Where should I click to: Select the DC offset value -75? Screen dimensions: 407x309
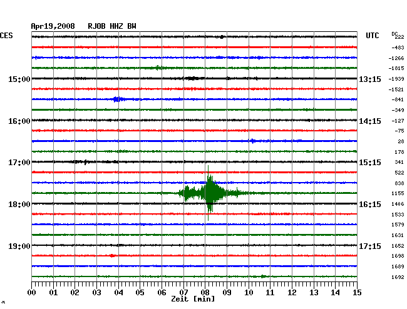click(x=399, y=131)
